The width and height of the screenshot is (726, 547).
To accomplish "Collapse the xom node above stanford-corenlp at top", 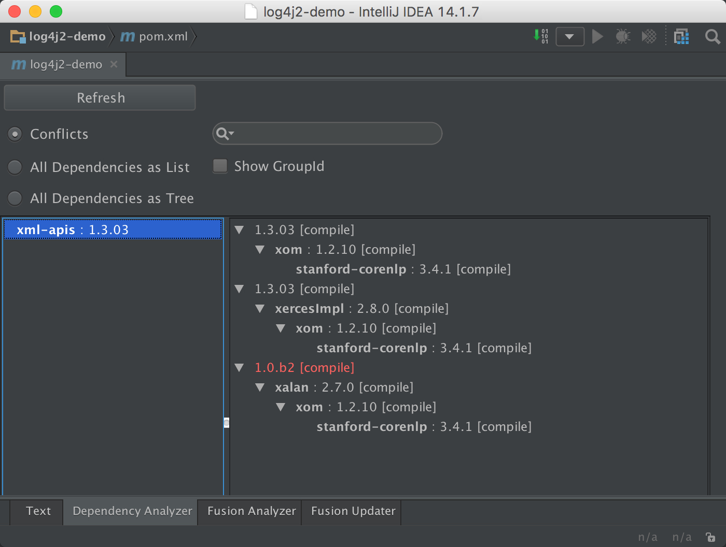I will (x=260, y=250).
